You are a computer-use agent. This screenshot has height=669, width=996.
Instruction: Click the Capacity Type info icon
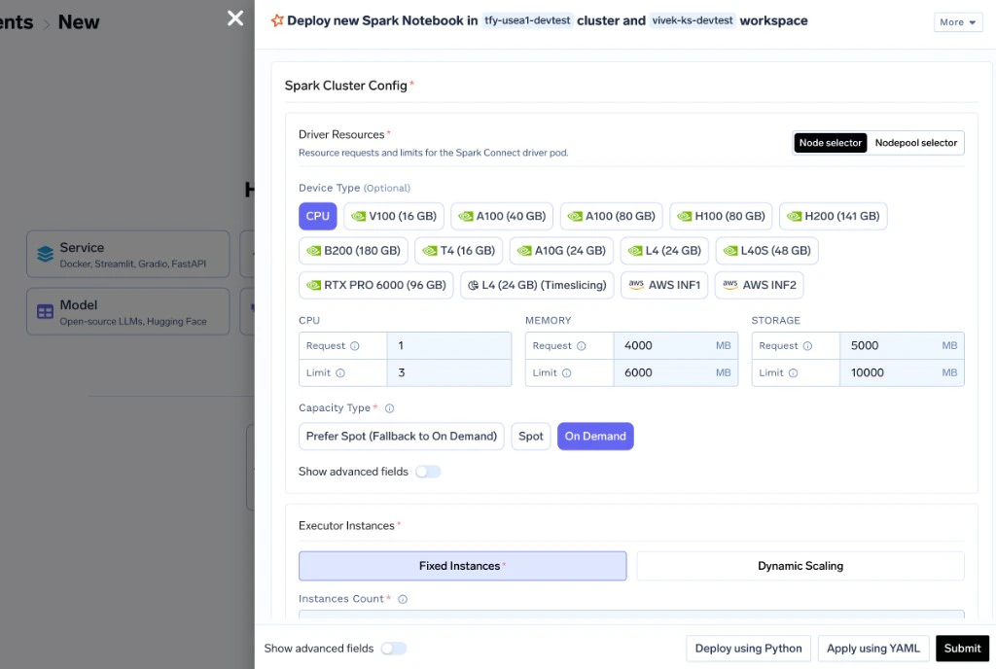coord(389,408)
